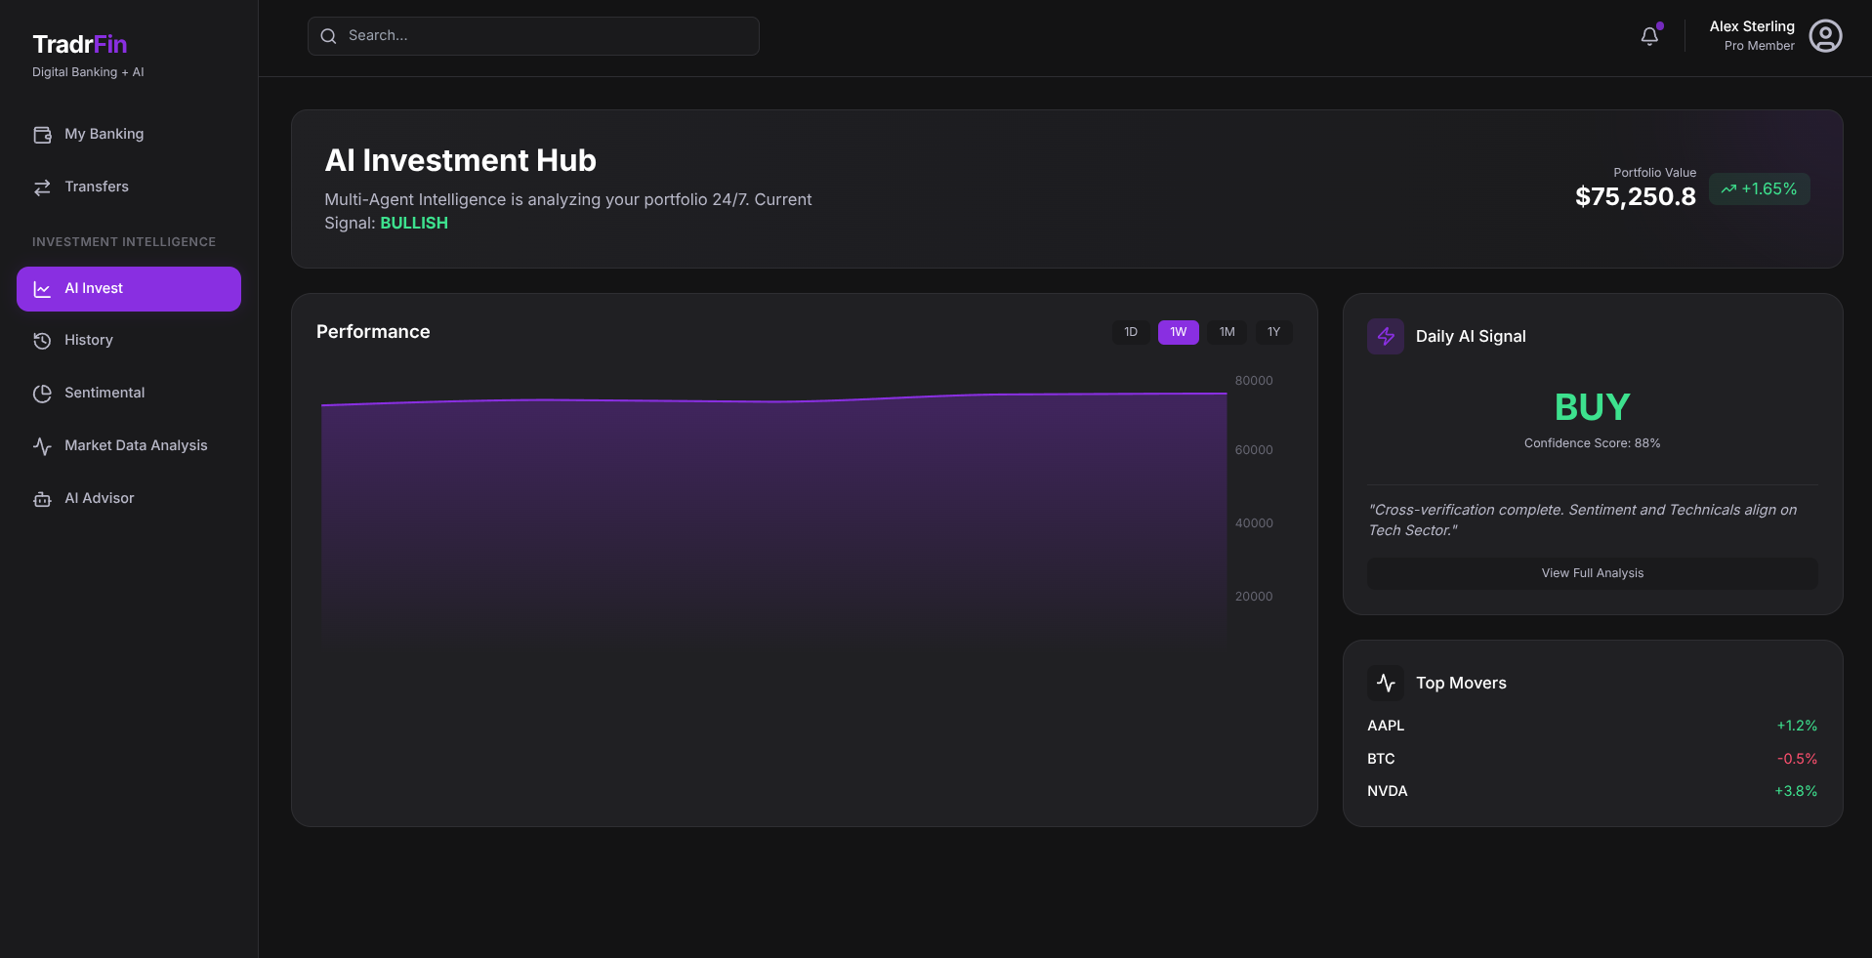
Task: Click the -0.5% BTC change value
Action: (1797, 759)
